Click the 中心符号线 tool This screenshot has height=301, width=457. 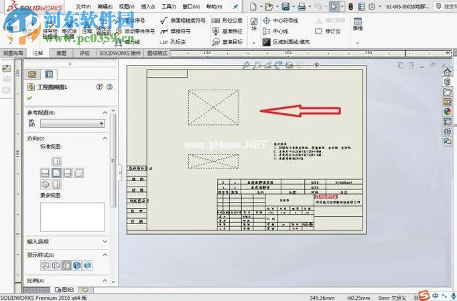click(280, 20)
